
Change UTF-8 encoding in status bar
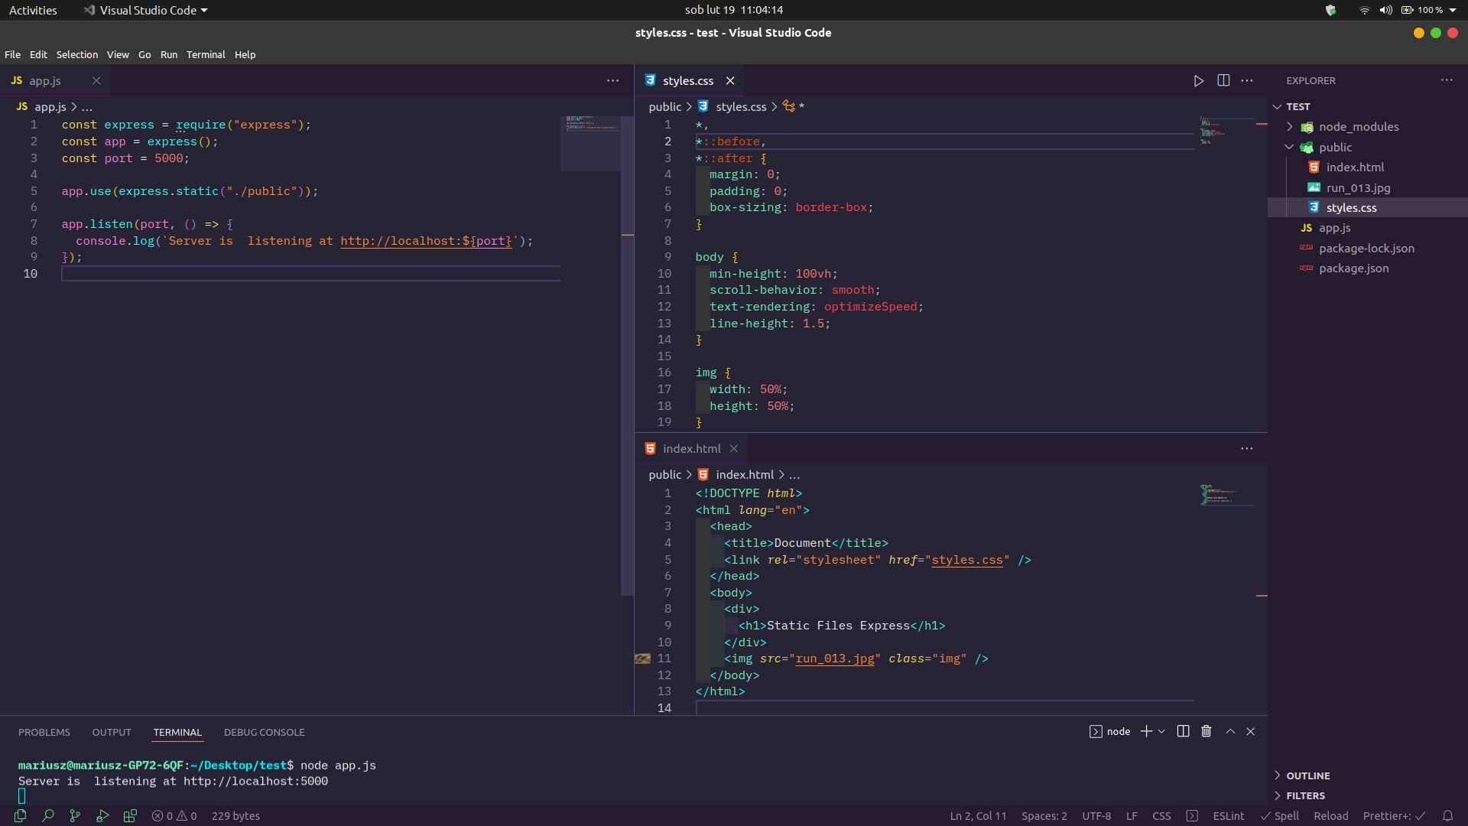(x=1096, y=816)
